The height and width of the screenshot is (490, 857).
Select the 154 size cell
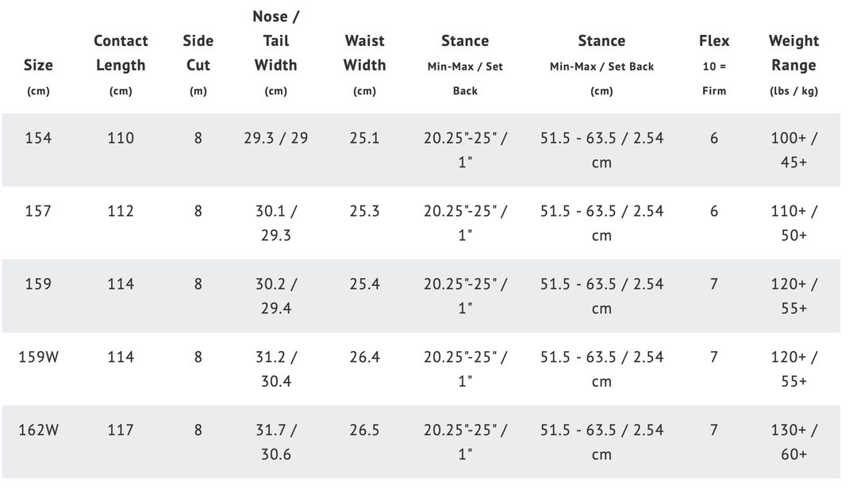(x=38, y=138)
